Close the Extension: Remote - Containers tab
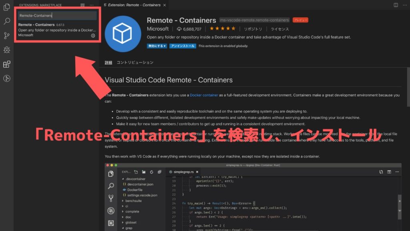Image resolution: width=410 pixels, height=231 pixels. coord(165,5)
